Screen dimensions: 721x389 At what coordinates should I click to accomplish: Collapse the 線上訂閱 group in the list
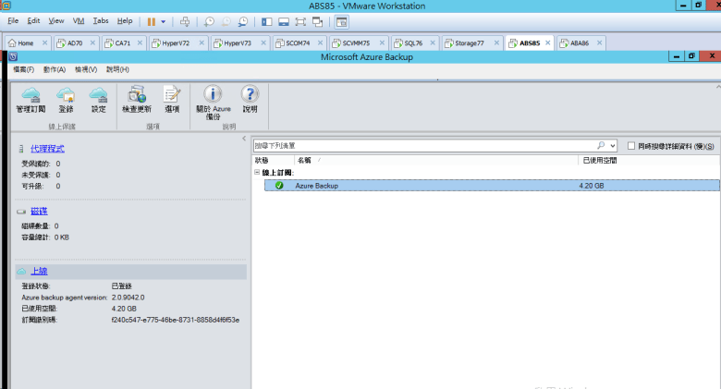(x=257, y=172)
